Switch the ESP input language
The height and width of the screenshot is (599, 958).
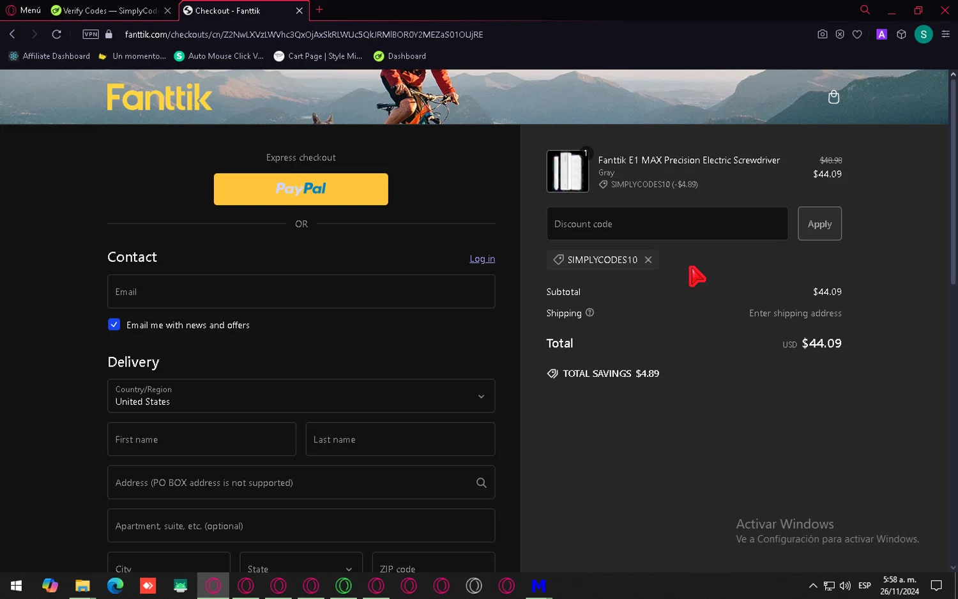[865, 586]
